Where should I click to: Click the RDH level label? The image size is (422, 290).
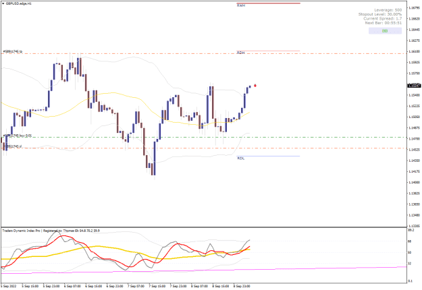tap(241, 53)
